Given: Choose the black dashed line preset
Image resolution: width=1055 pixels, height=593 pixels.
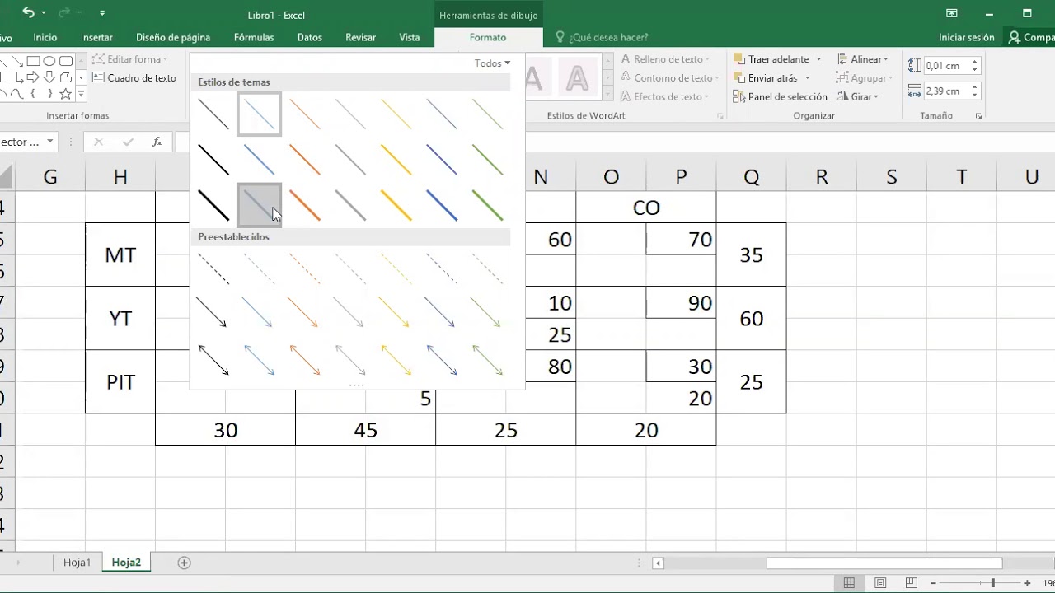Looking at the screenshot, I should tap(213, 268).
